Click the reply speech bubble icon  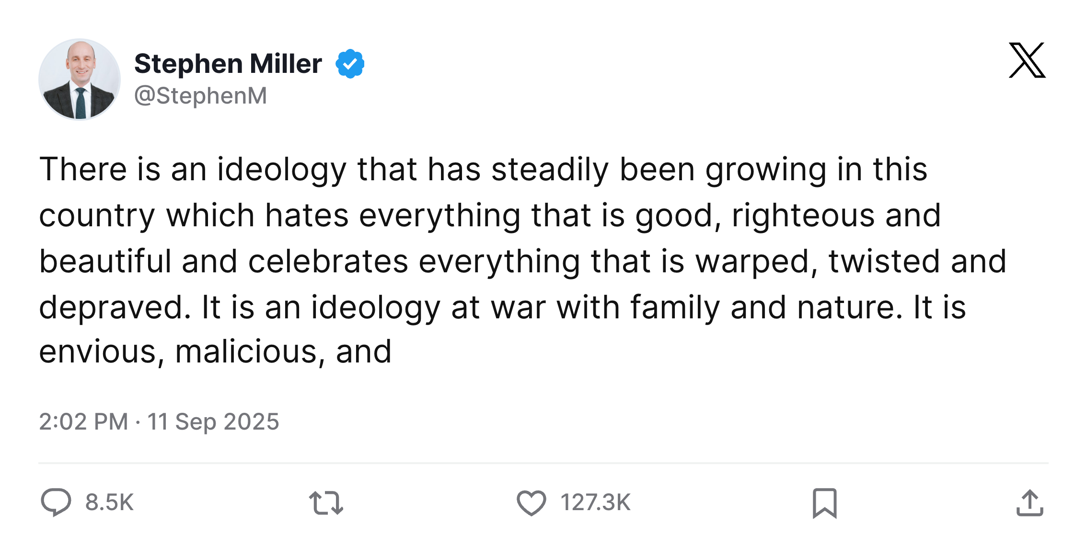coord(56,502)
